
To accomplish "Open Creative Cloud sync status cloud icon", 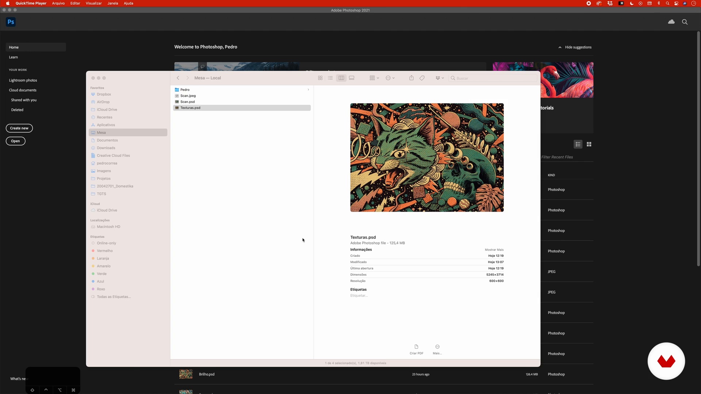I will [x=671, y=22].
